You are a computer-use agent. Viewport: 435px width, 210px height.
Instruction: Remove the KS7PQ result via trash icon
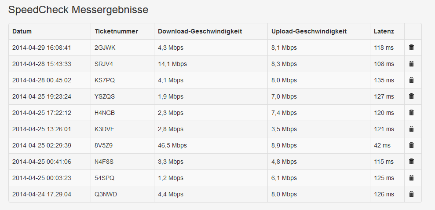tap(411, 80)
